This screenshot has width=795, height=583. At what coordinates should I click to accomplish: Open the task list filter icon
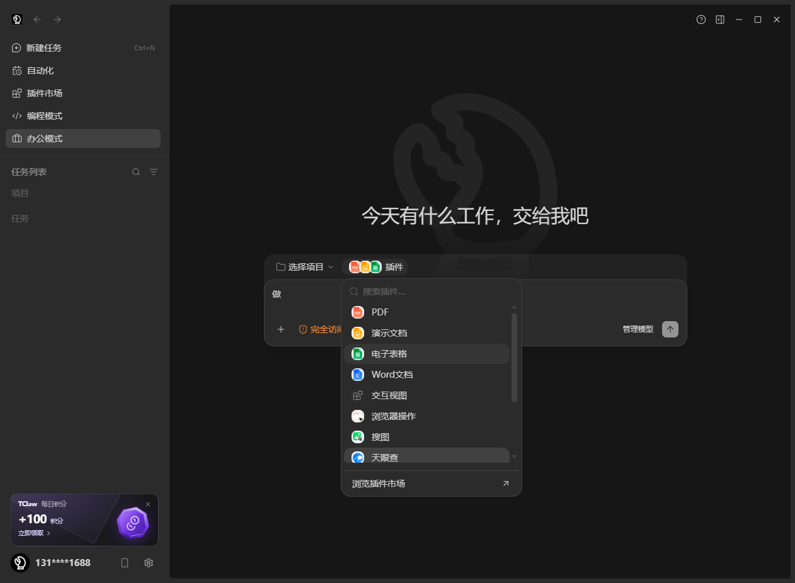tap(154, 172)
